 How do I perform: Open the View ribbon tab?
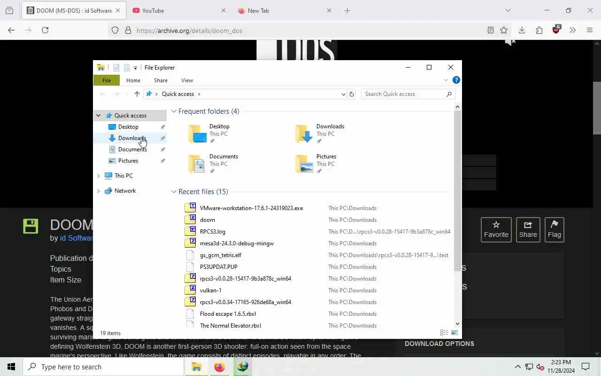click(x=187, y=80)
